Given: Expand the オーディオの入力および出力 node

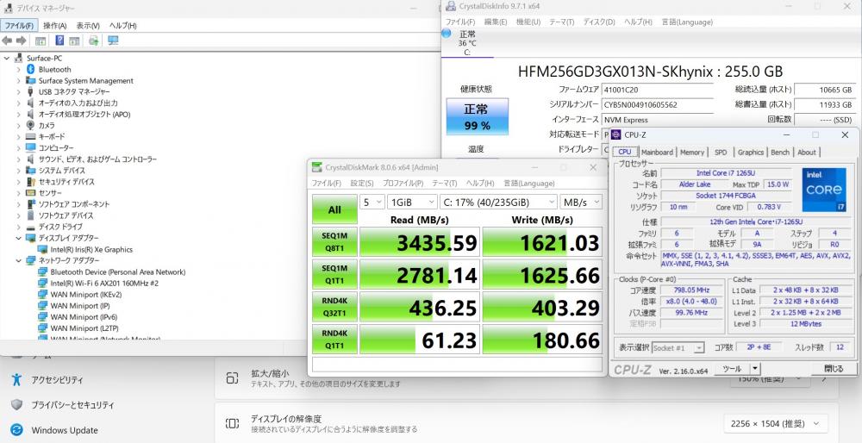Looking at the screenshot, I should pos(18,103).
